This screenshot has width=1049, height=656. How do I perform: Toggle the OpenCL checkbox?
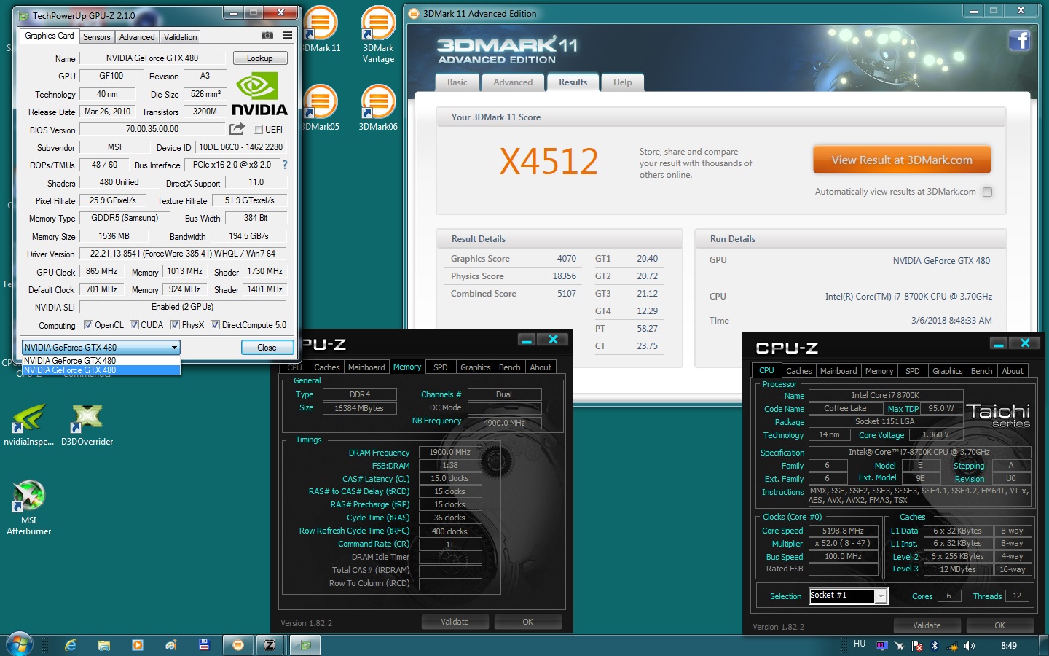(88, 325)
